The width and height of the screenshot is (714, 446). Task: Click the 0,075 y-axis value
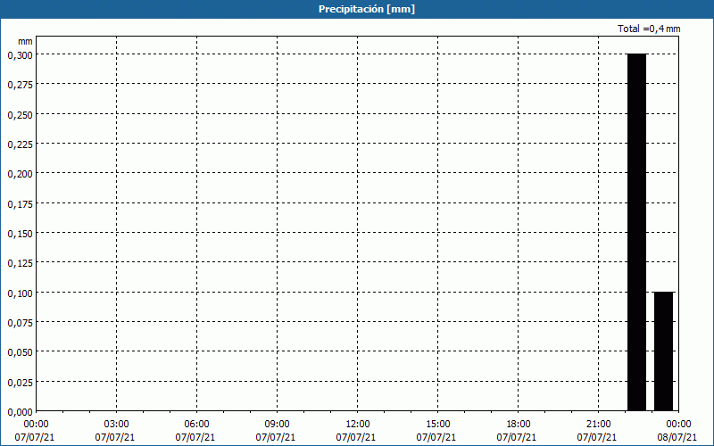20,323
